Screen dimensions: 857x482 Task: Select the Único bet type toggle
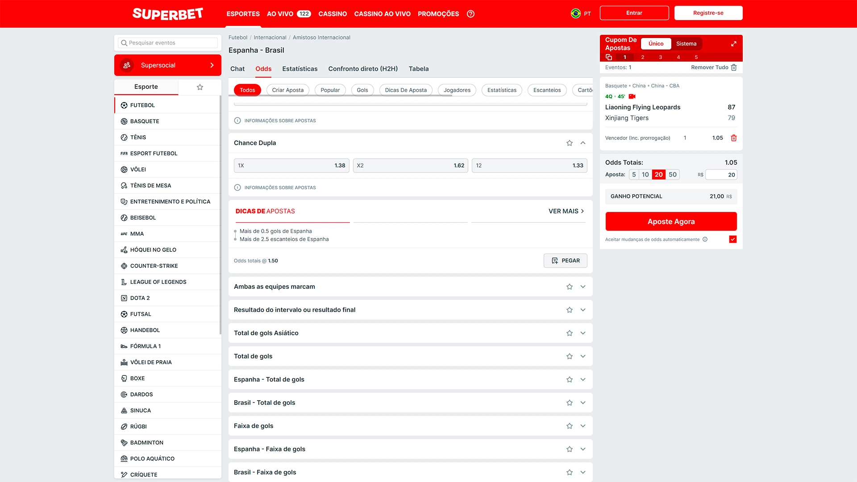[x=656, y=44]
